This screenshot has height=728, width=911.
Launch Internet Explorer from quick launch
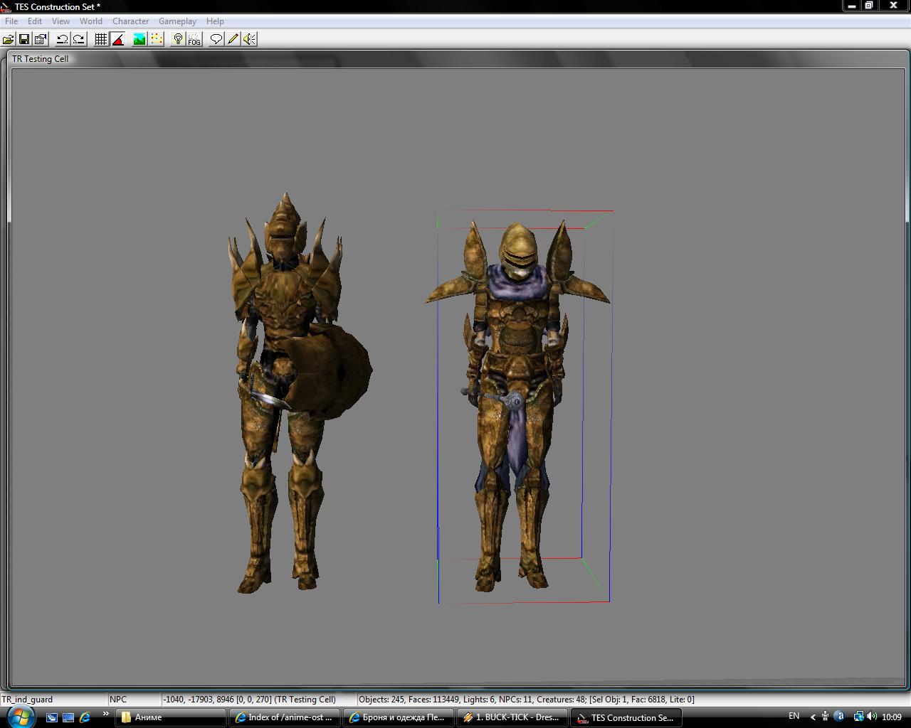tap(85, 717)
